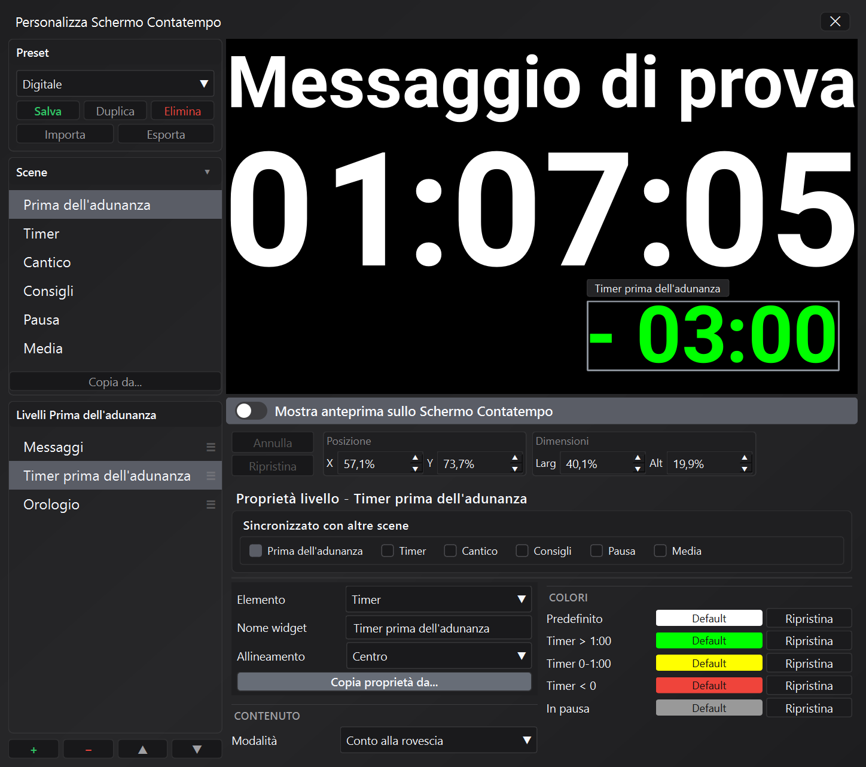The height and width of the screenshot is (767, 866).
Task: Reset Timer 0-1:00 color with Ripristina
Action: pos(809,663)
